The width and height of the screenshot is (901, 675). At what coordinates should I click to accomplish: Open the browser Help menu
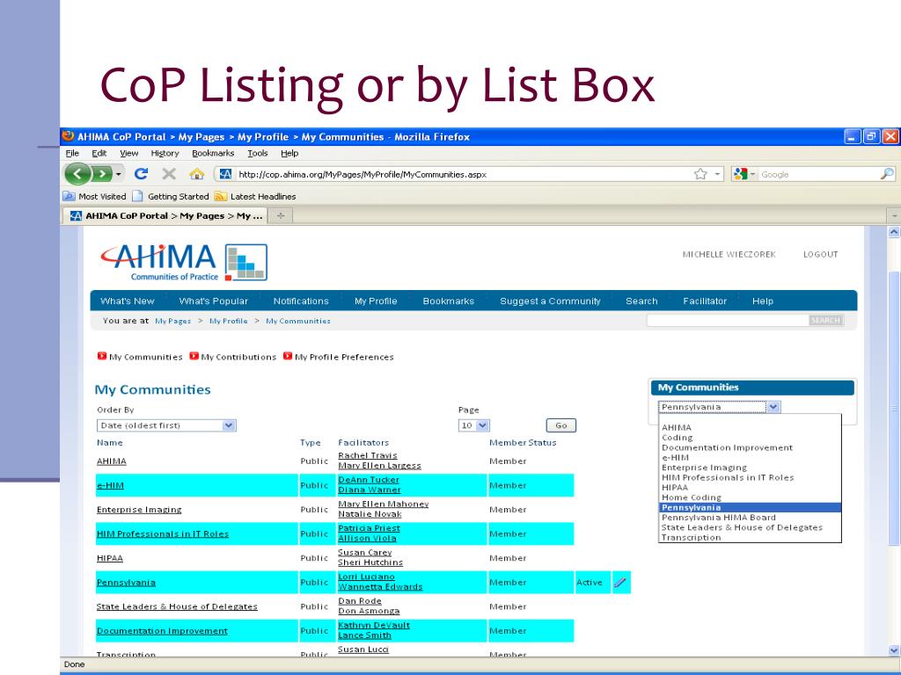click(289, 153)
